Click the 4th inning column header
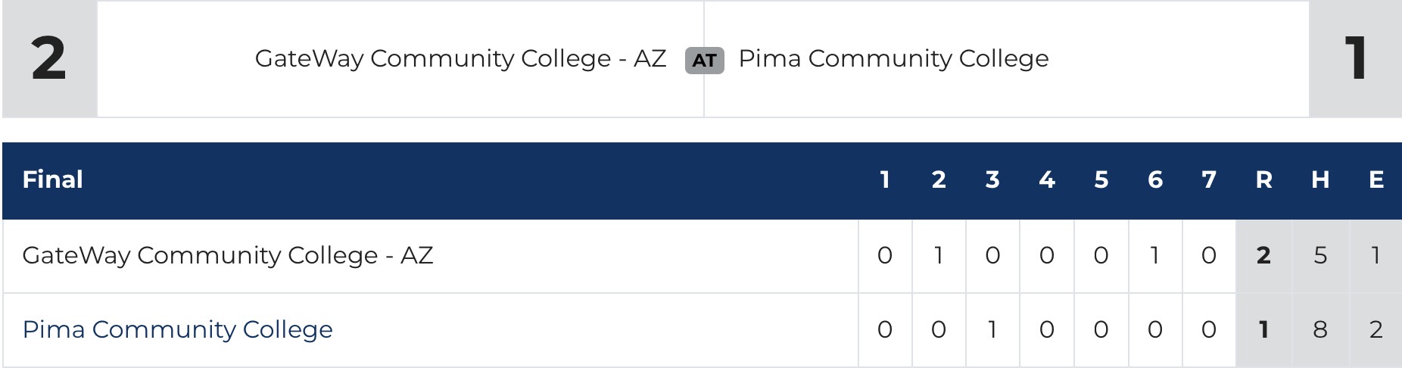1402x368 pixels. click(x=1047, y=179)
